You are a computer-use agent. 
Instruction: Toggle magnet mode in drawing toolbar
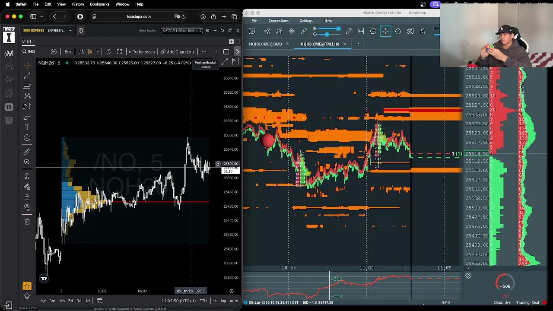[27, 176]
